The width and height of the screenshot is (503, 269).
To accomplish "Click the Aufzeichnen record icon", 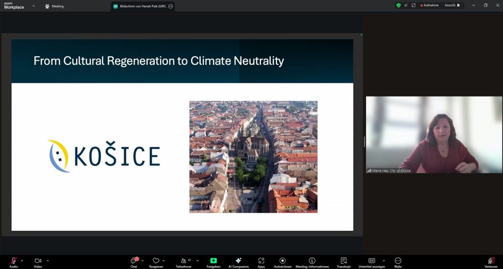I will (282, 261).
